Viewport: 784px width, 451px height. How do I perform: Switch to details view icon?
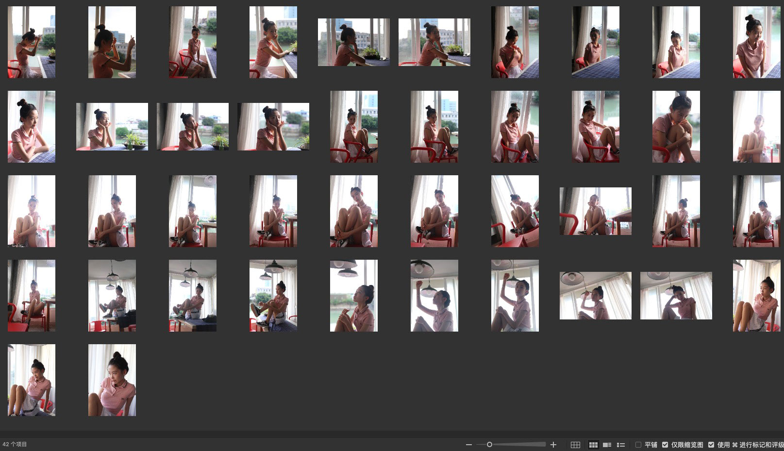607,445
